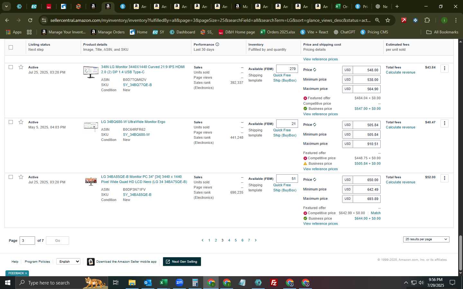Check the box for the LG 34BQ680-W listing
Image resolution: width=463 pixels, height=289 pixels.
(11, 122)
